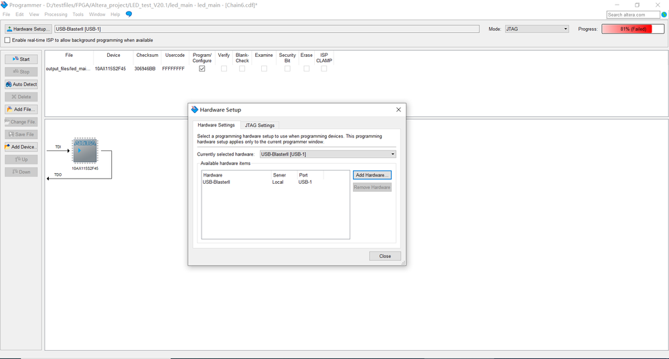Select the Hardware Settings tab
The width and height of the screenshot is (669, 359).
click(x=216, y=125)
